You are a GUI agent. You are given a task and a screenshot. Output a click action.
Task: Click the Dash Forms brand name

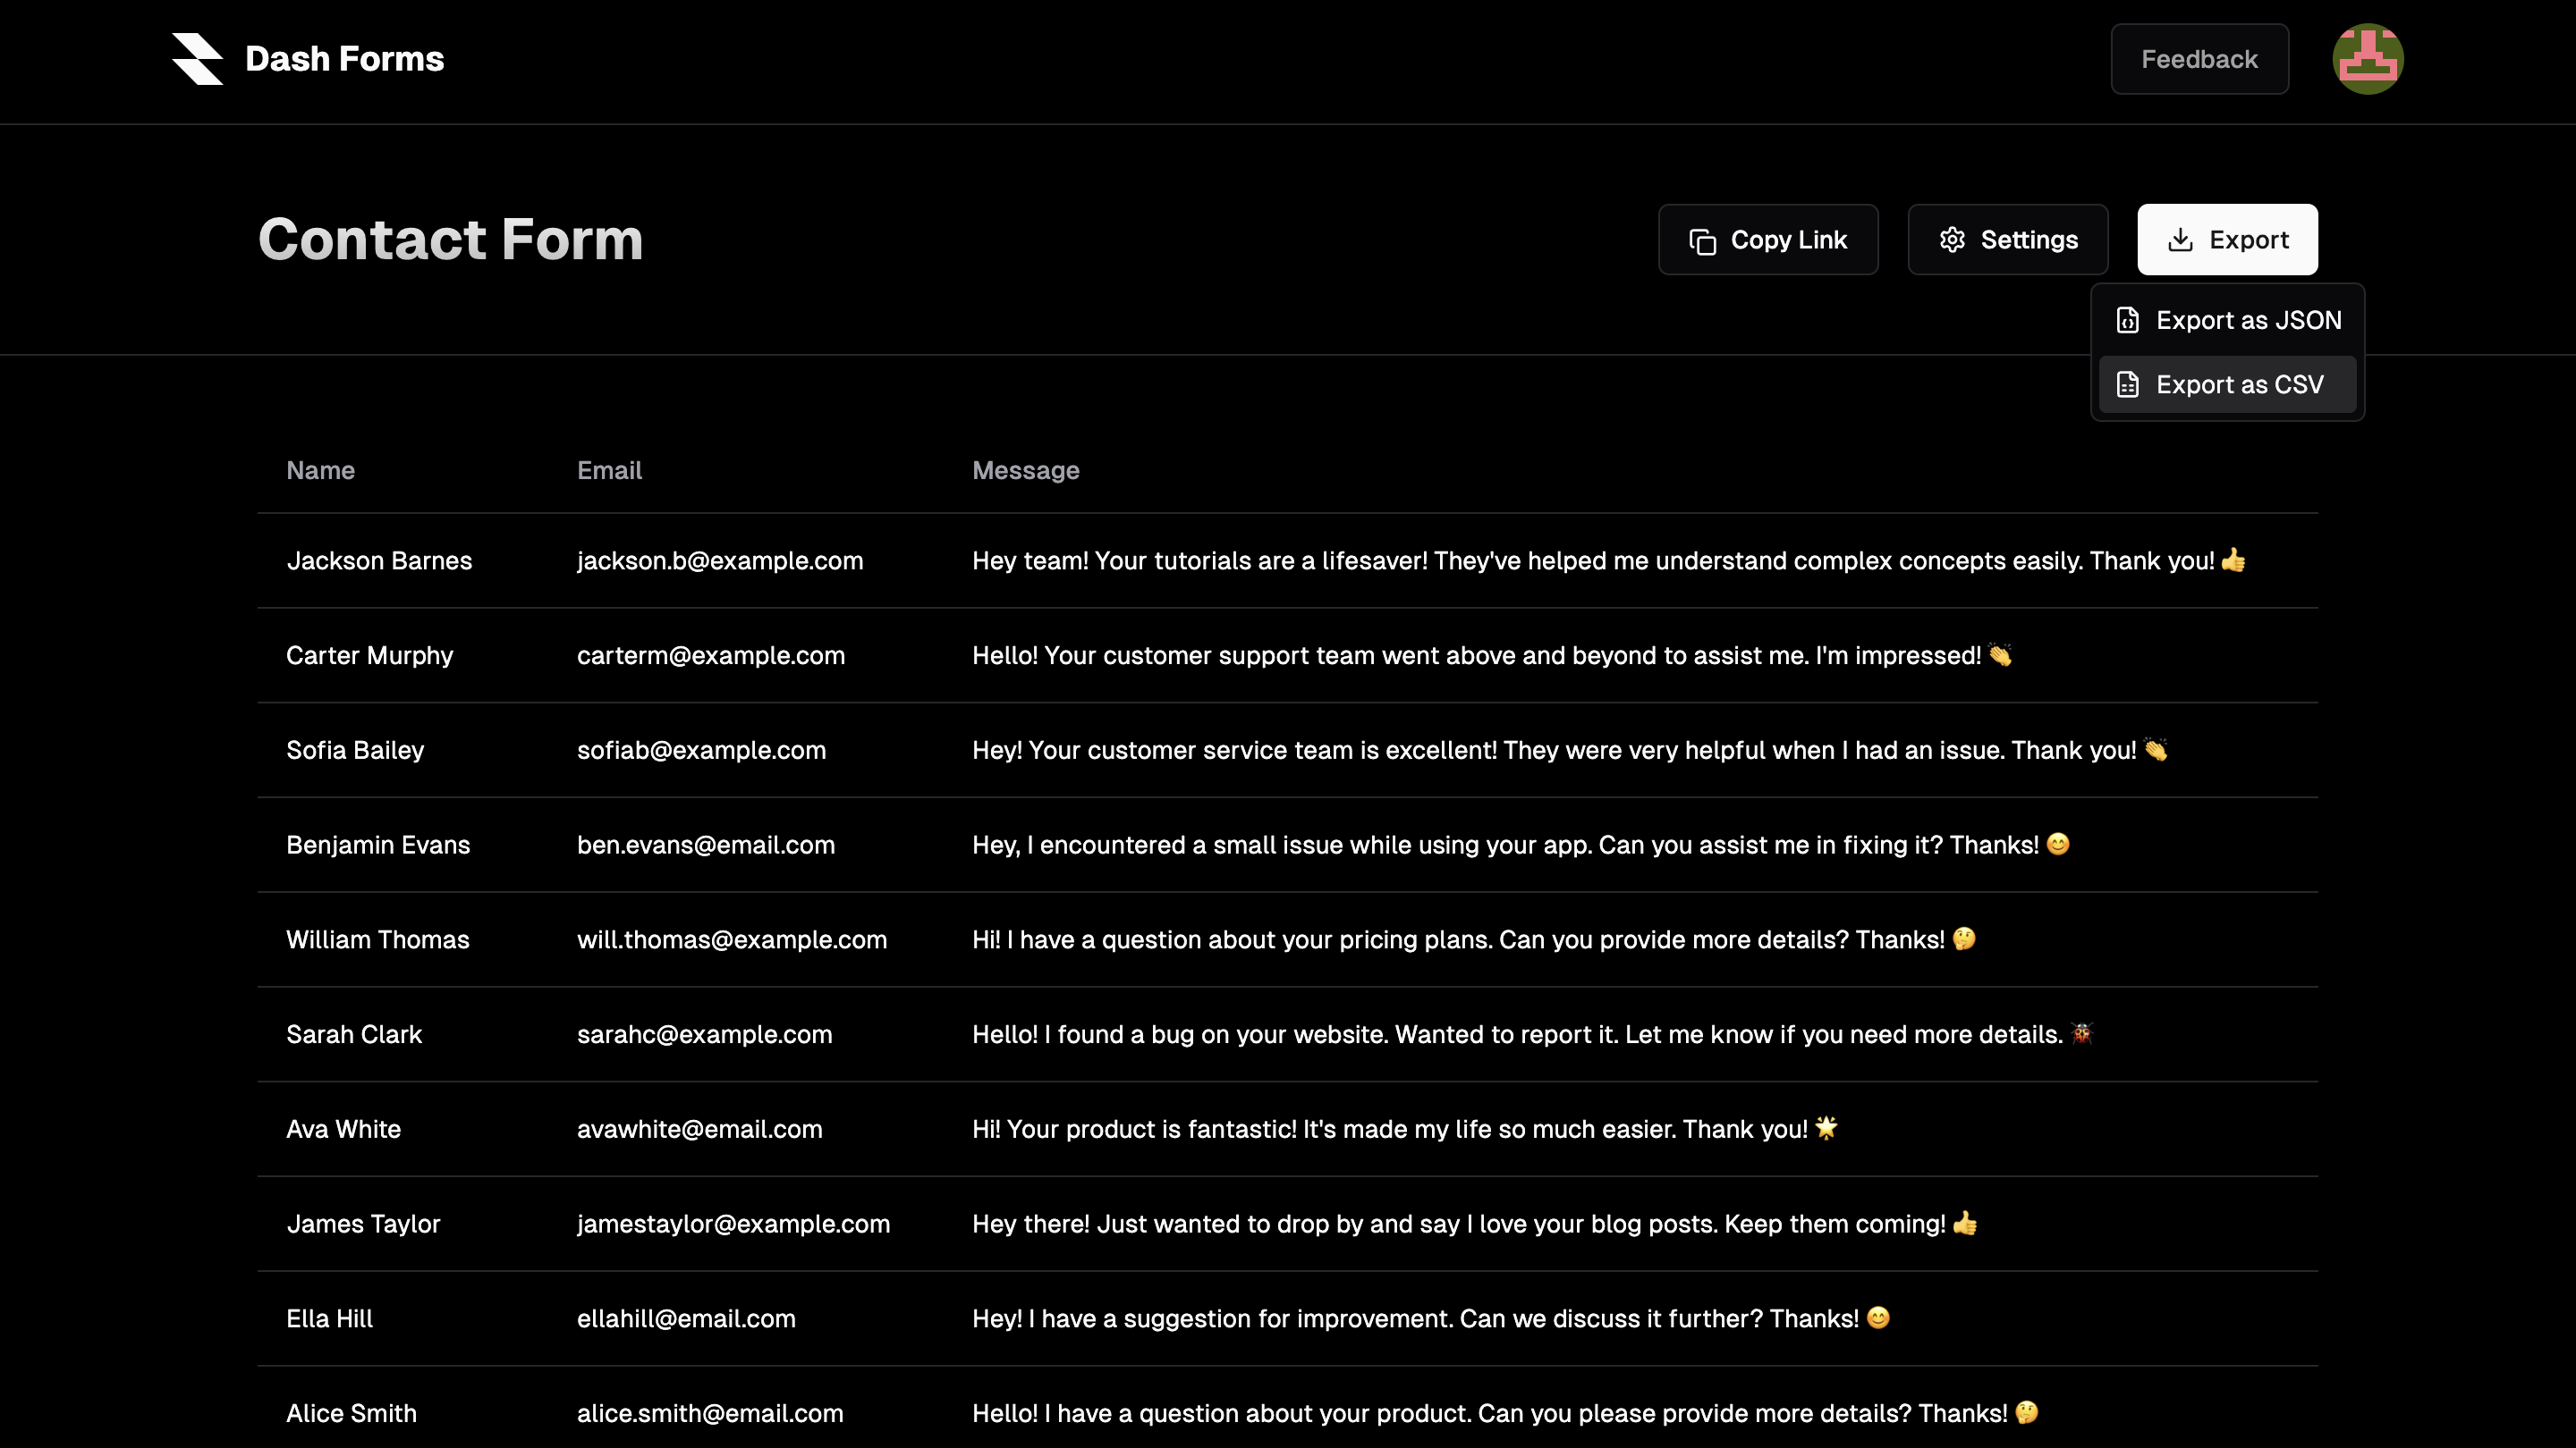344,59
